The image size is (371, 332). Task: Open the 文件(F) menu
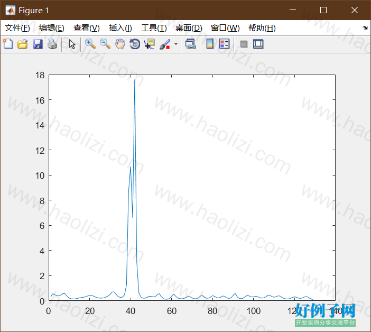[x=17, y=28]
